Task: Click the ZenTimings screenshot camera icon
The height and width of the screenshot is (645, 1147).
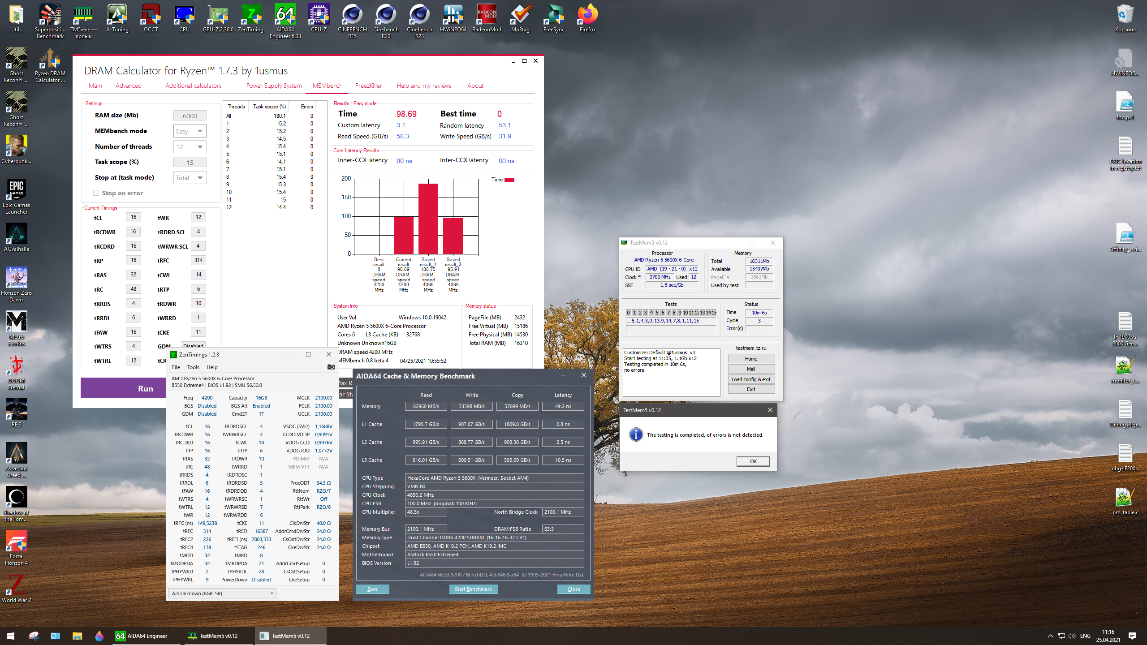Action: coord(331,367)
